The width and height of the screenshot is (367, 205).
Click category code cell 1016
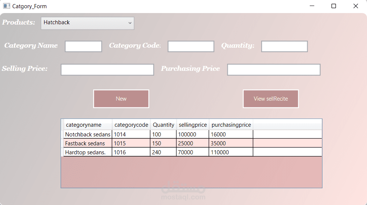point(131,152)
